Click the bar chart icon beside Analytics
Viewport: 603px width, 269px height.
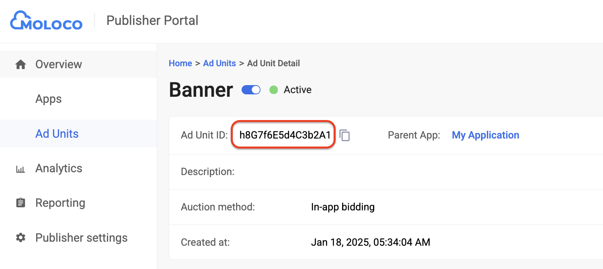click(x=21, y=169)
